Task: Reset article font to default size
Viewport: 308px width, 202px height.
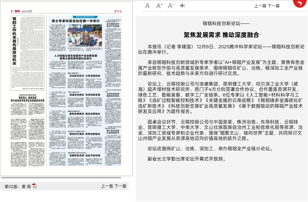Action: coord(148,6)
